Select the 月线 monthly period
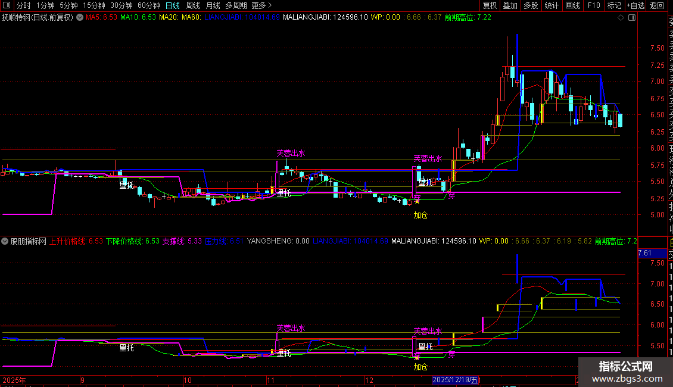 click(x=213, y=5)
